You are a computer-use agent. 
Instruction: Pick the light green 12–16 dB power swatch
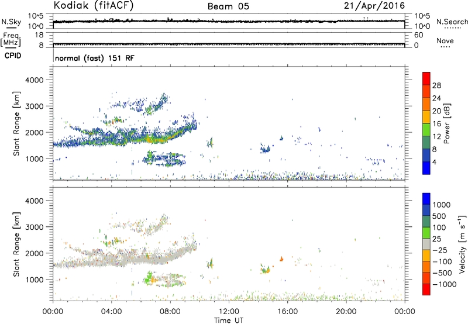pyautogui.click(x=426, y=129)
